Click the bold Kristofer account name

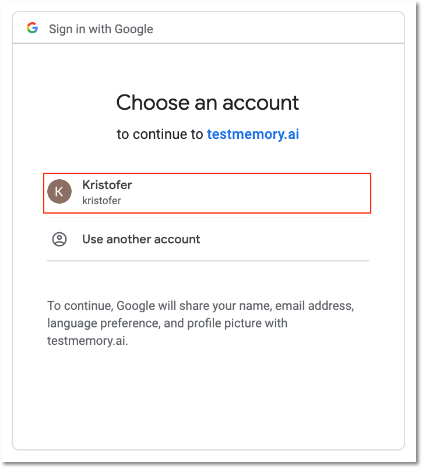[x=107, y=185]
